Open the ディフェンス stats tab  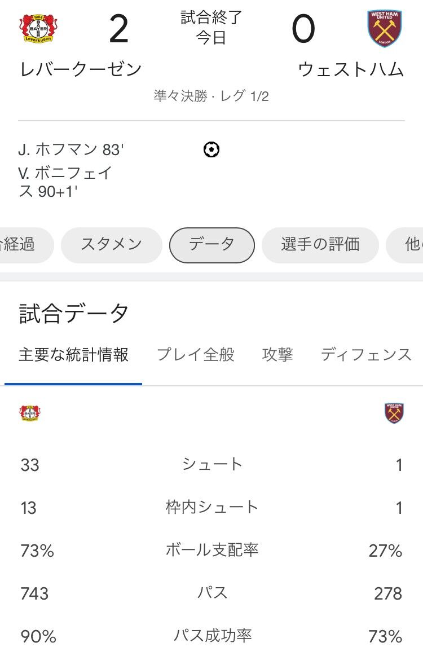[366, 355]
